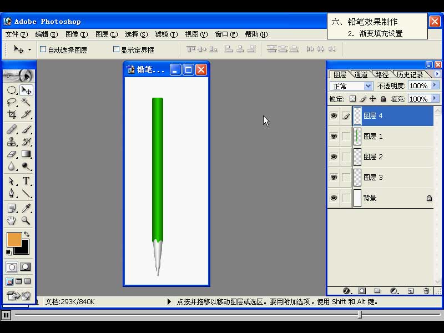The height and width of the screenshot is (333, 444).
Task: Select the Eraser tool
Action: [x=11, y=154]
